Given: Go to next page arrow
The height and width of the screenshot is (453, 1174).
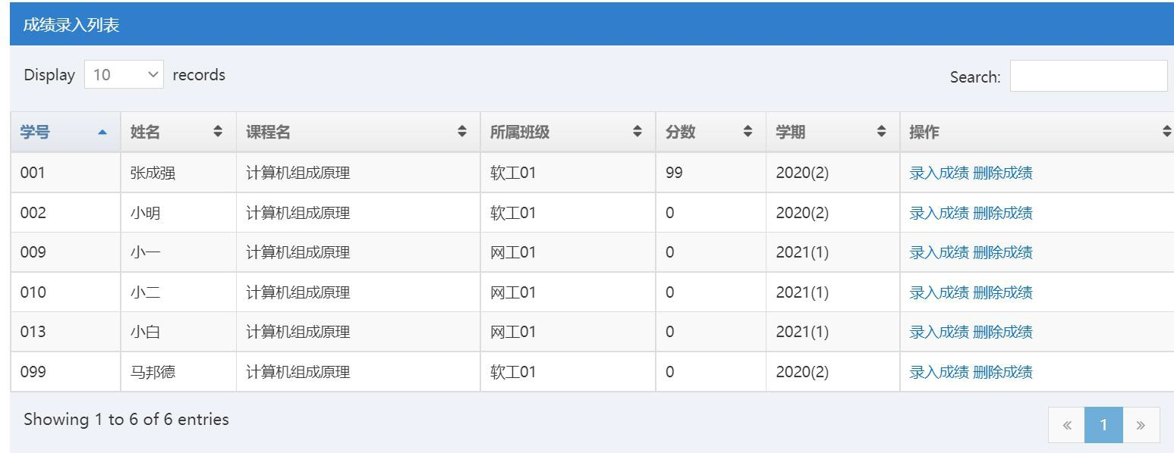Looking at the screenshot, I should tap(1141, 425).
